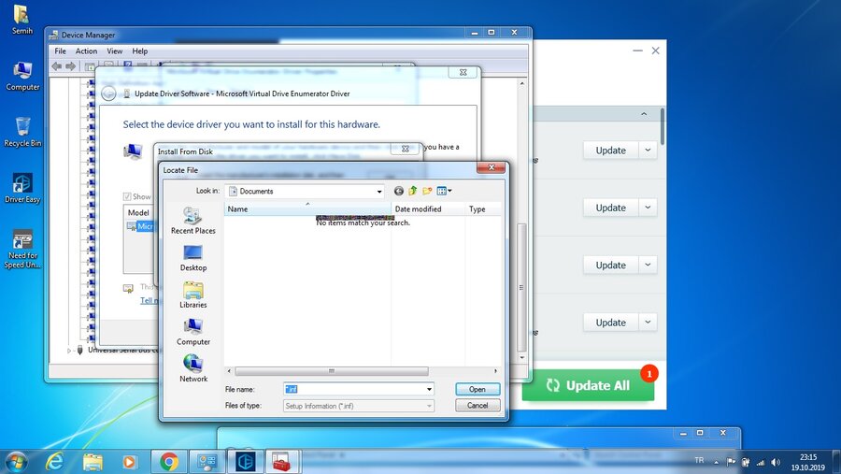Screen dimensions: 841x474
Task: Open the File name dropdown arrow
Action: [429, 389]
